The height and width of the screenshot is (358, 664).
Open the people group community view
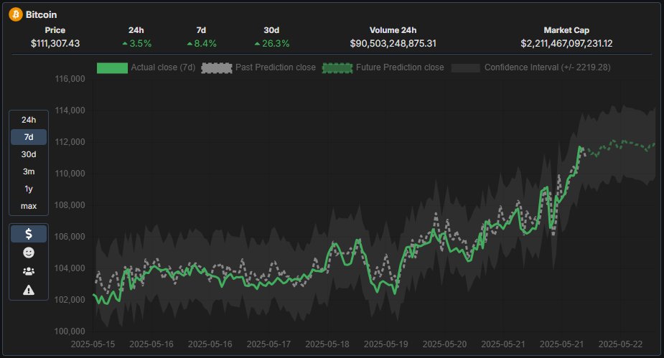coord(29,271)
